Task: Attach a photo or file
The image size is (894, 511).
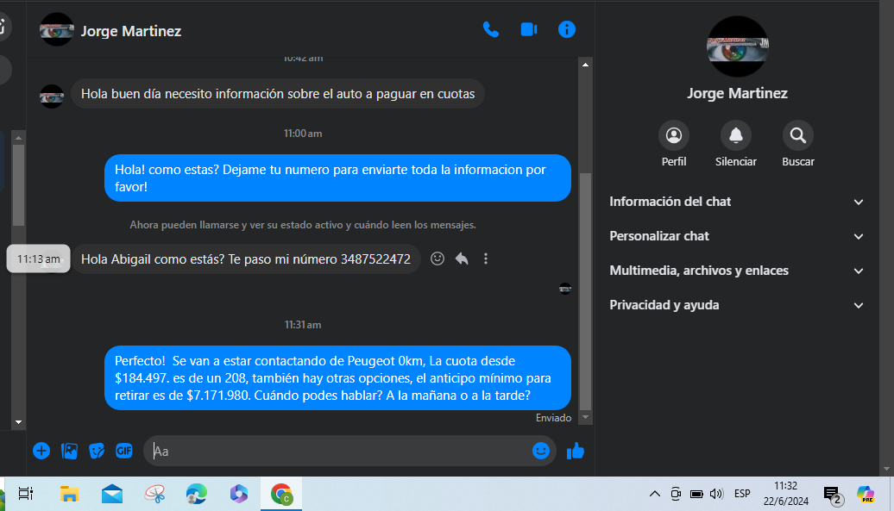Action: pos(69,450)
